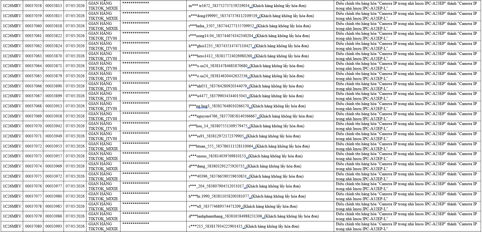Click invoice number 00037080
Viewport: 482px width, 232px height.
(33, 226)
